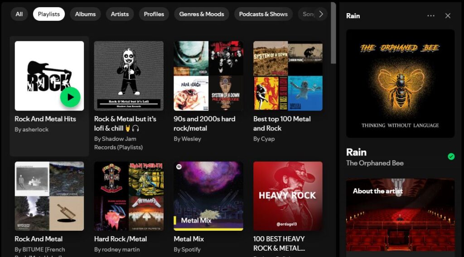Toggle saved checkmark for Rain track
The height and width of the screenshot is (257, 464).
(x=451, y=156)
